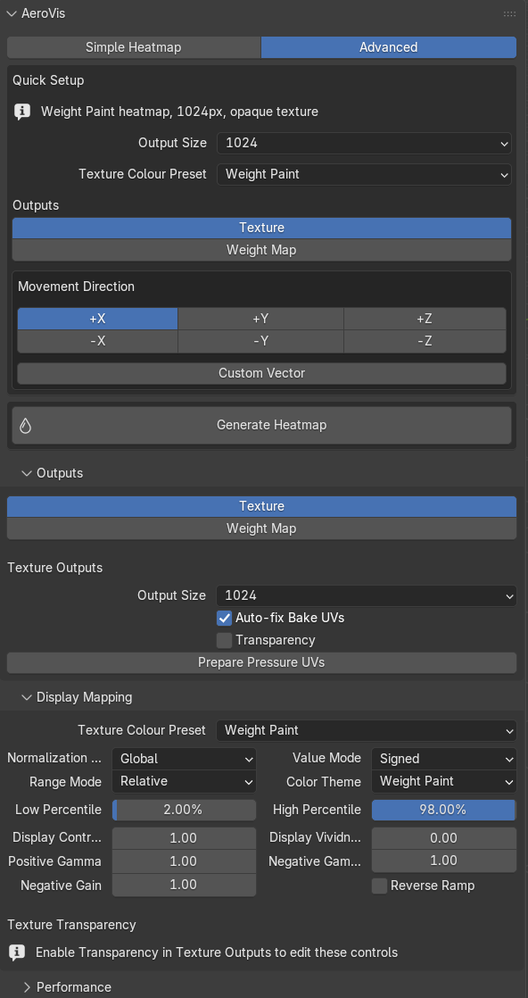The height and width of the screenshot is (998, 528).
Task: Click the Texture Outputs heading
Action: pyautogui.click(x=54, y=568)
